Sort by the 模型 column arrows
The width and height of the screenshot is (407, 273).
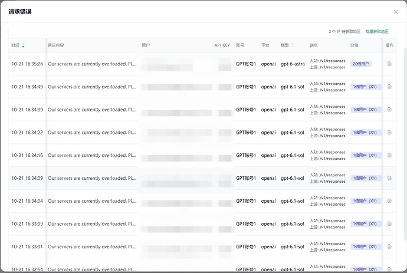293,45
